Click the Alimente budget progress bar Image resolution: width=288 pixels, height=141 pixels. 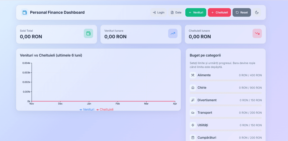click(226, 81)
